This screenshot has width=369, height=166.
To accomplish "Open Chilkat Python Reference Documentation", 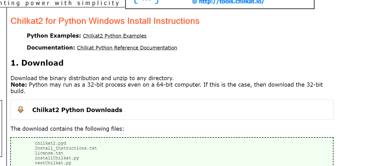I will (127, 48).
